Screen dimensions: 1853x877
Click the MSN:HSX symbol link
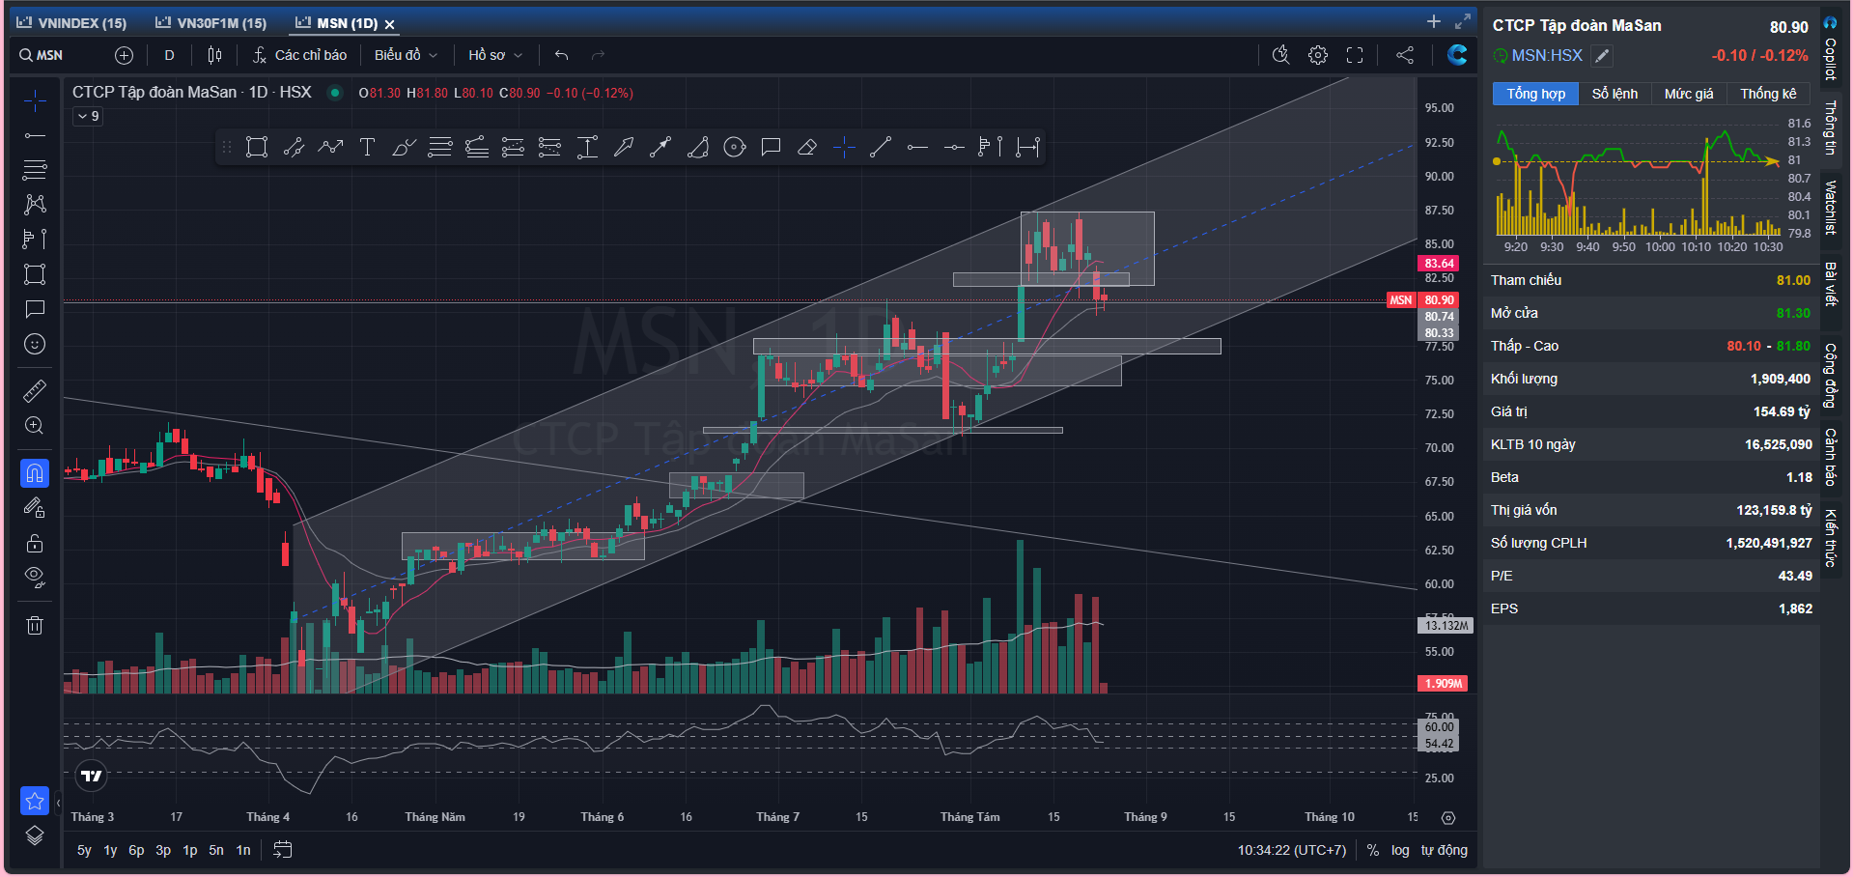(x=1547, y=56)
